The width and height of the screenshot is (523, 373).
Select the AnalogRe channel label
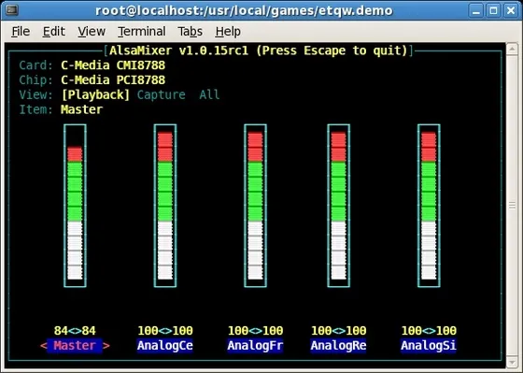[338, 345]
